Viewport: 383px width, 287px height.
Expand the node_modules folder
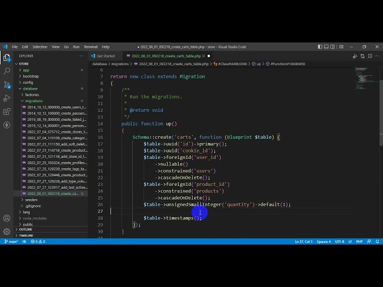pyautogui.click(x=35, y=218)
